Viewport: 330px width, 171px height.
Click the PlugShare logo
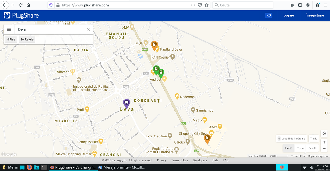(21, 15)
